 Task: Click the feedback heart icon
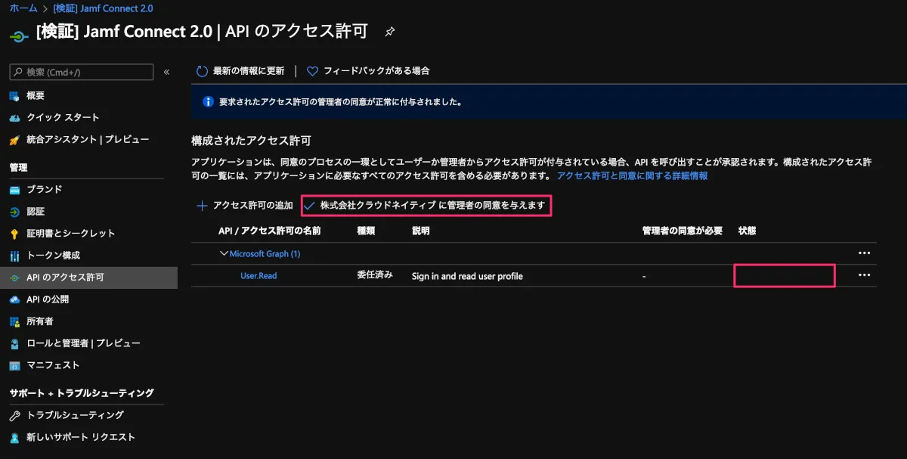[312, 71]
